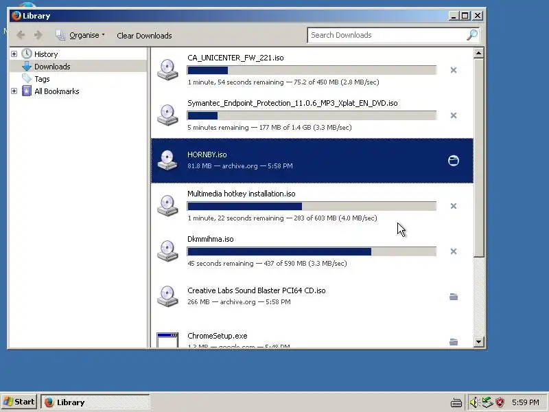
Task: Click the vertical scrollbar thumb in downloads list
Action: 478,158
